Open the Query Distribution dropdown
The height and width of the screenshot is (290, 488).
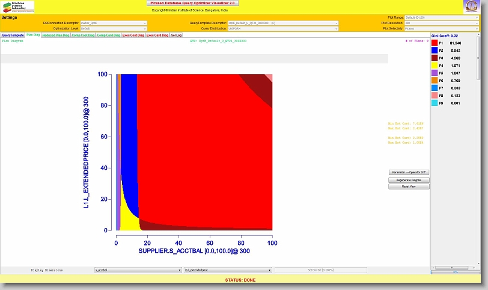(x=282, y=28)
